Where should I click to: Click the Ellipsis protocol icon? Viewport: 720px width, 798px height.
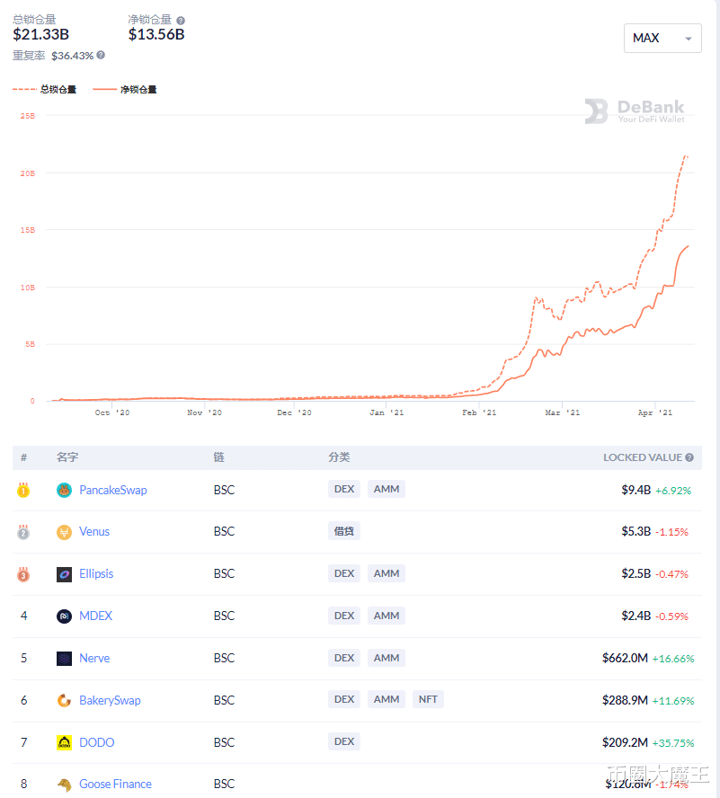[x=64, y=574]
